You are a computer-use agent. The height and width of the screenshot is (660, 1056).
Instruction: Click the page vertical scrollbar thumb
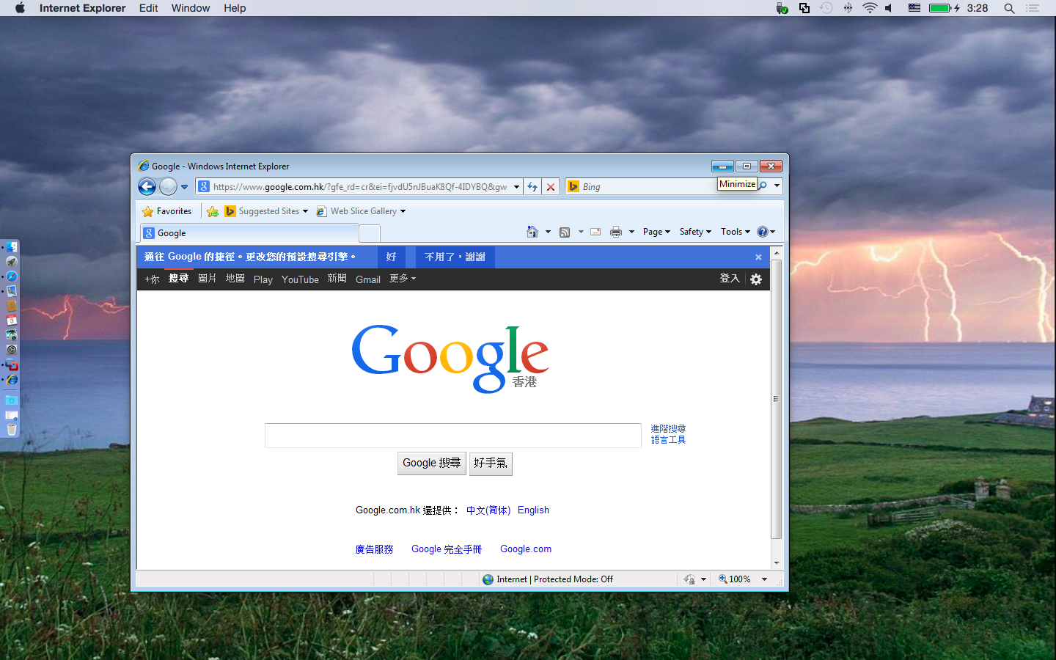(x=776, y=399)
